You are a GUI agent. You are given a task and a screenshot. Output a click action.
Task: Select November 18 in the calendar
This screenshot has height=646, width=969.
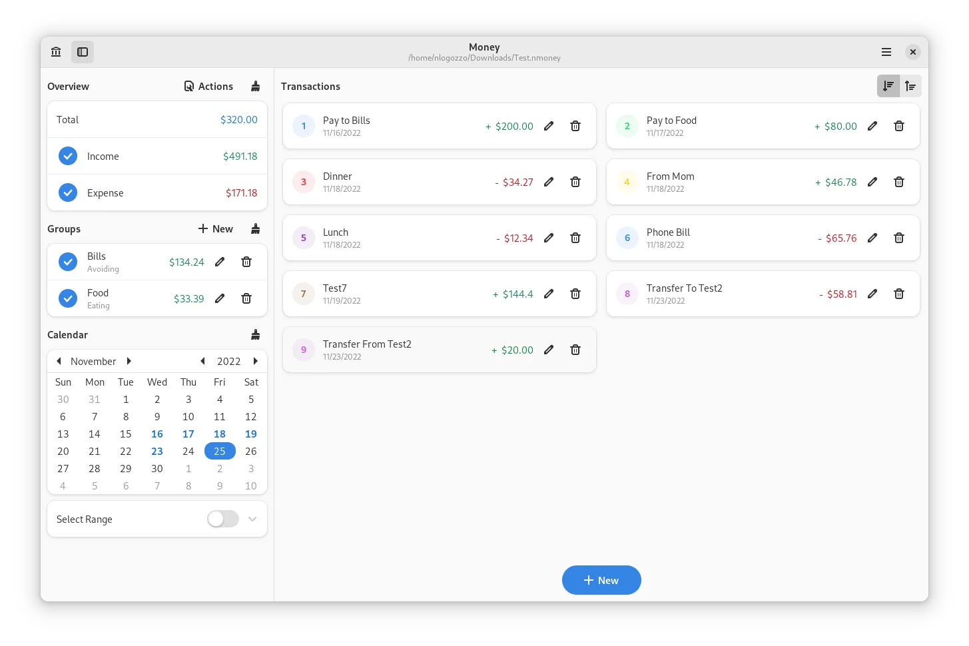(220, 434)
